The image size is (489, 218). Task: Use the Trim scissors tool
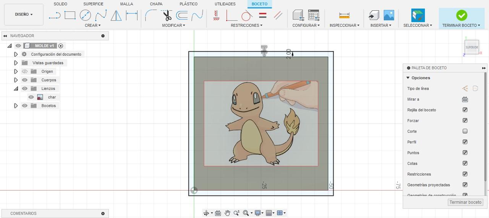(x=167, y=15)
